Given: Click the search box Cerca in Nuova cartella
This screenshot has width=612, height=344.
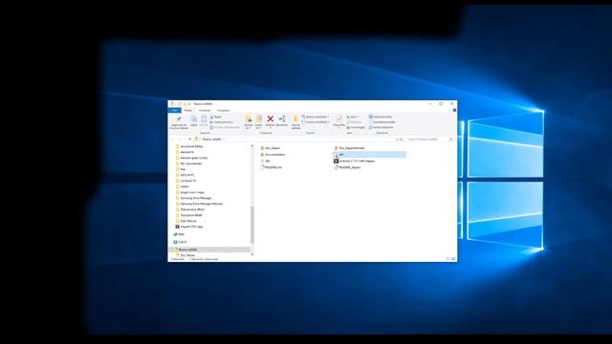Looking at the screenshot, I should coord(429,140).
